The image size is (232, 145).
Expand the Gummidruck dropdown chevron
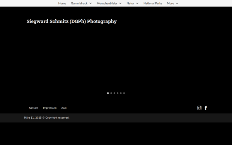(90, 3)
